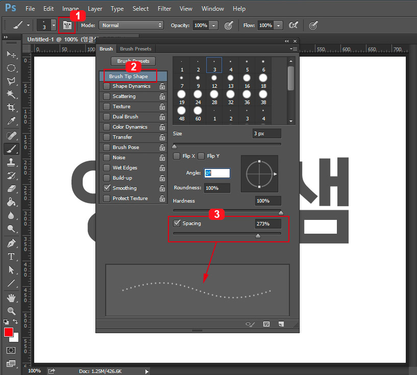
Task: Click the red foreground color swatch
Action: click(9, 332)
